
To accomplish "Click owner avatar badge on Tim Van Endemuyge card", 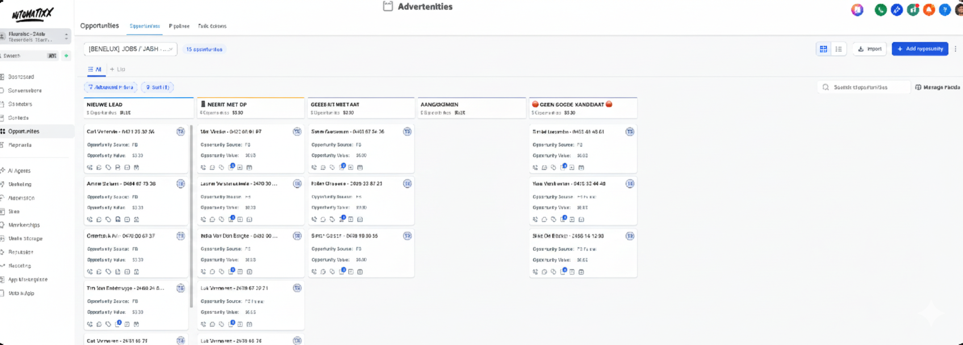I will (x=181, y=288).
